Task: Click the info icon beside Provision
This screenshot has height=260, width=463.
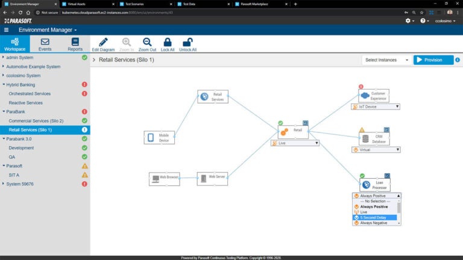Action: 458,60
